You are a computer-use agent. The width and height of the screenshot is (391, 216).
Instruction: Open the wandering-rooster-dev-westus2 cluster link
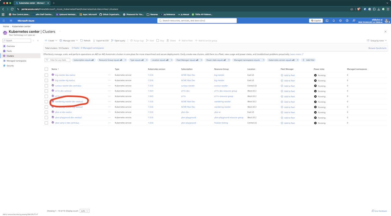click(x=69, y=102)
